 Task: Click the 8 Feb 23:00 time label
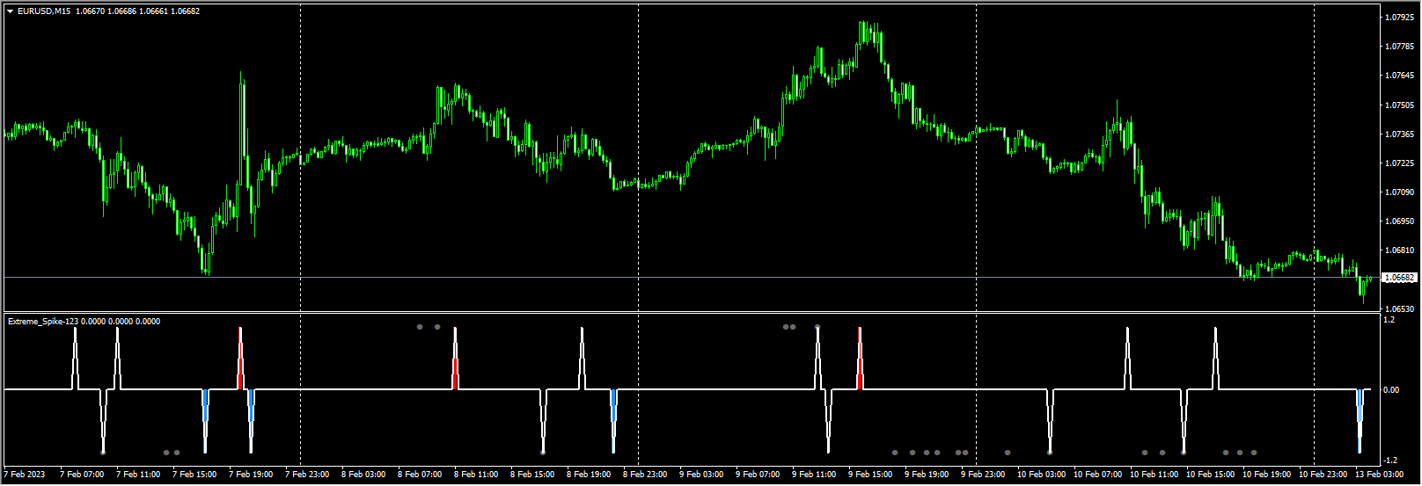[x=645, y=475]
